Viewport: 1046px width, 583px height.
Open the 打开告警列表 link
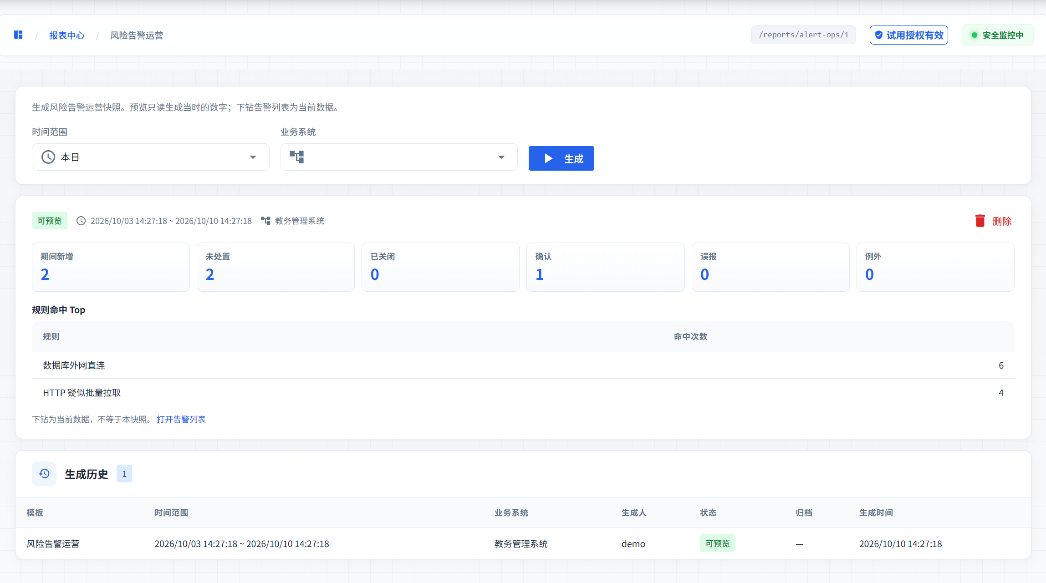181,419
